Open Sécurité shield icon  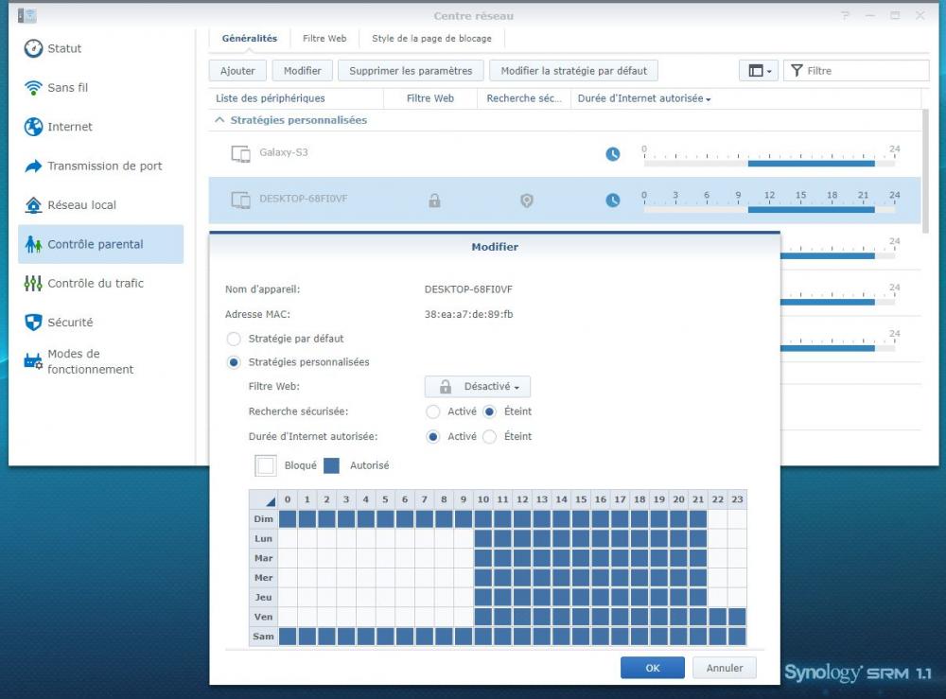[x=33, y=323]
